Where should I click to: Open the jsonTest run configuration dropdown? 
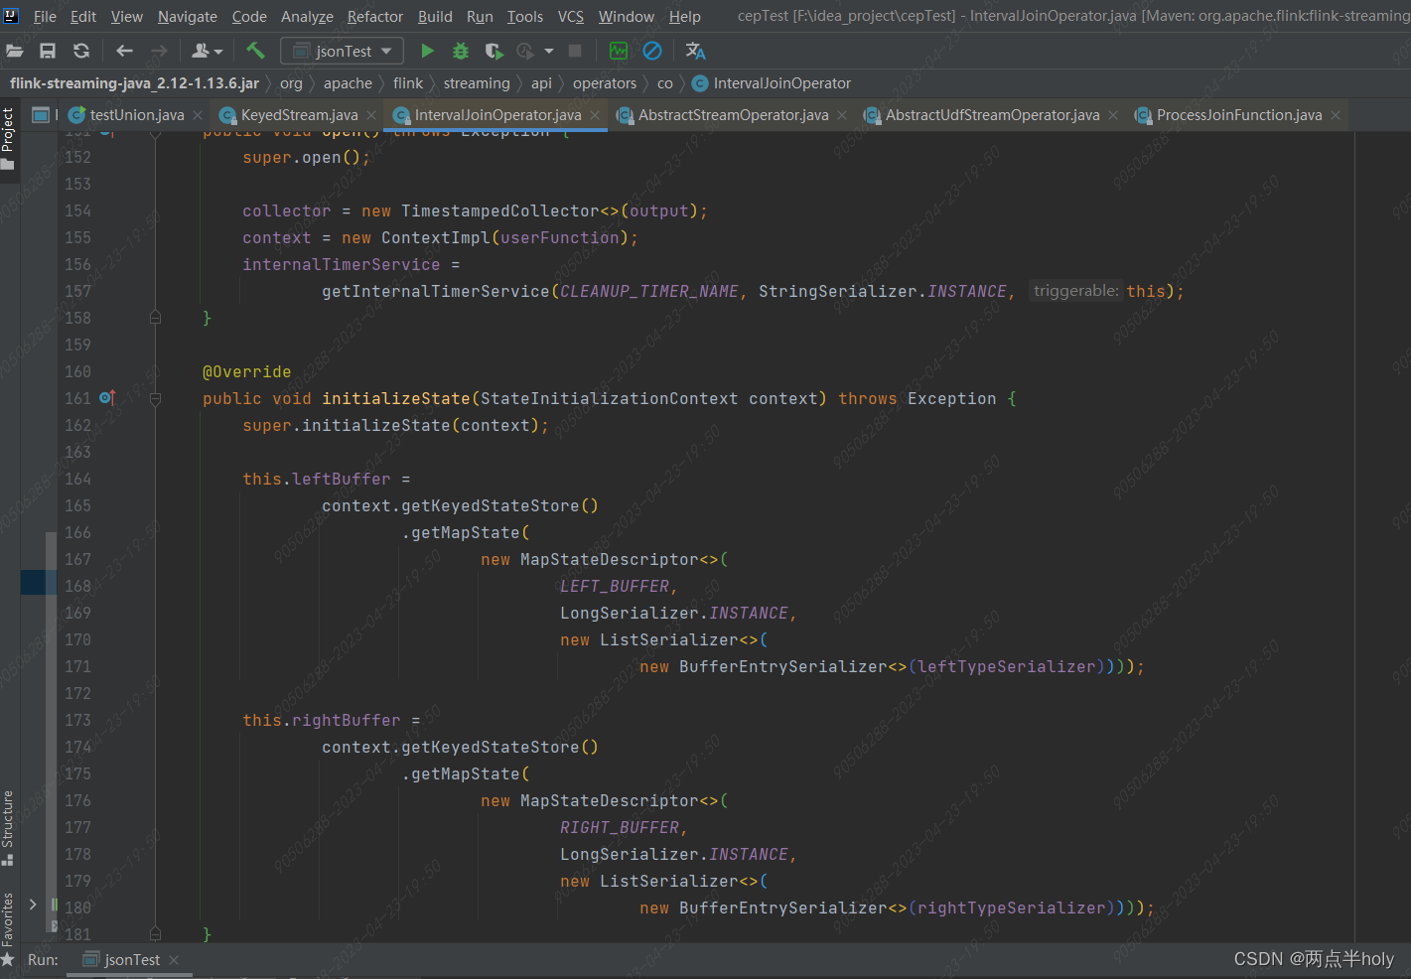[343, 51]
